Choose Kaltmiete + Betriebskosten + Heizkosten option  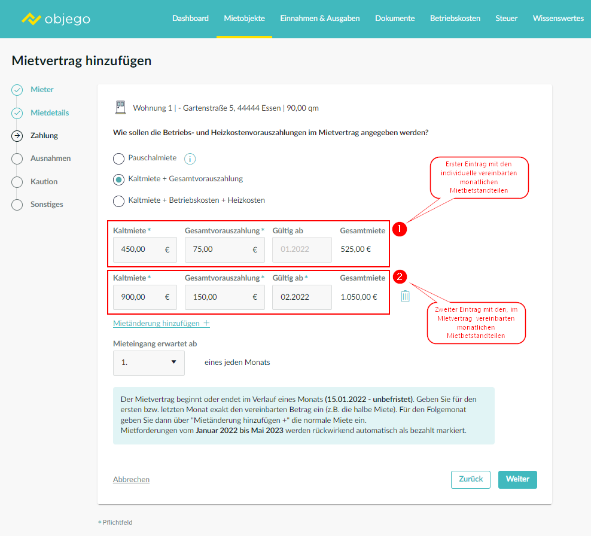tap(118, 200)
